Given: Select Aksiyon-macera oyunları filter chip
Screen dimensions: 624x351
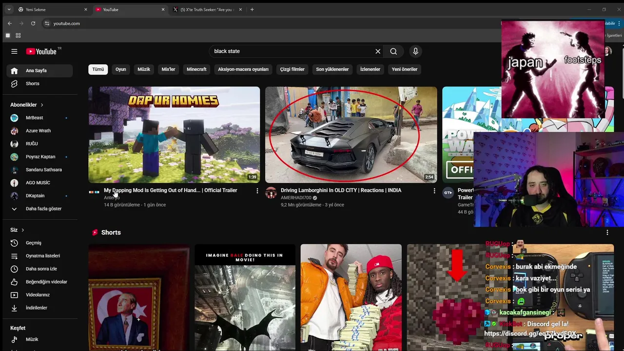Looking at the screenshot, I should coord(243,69).
